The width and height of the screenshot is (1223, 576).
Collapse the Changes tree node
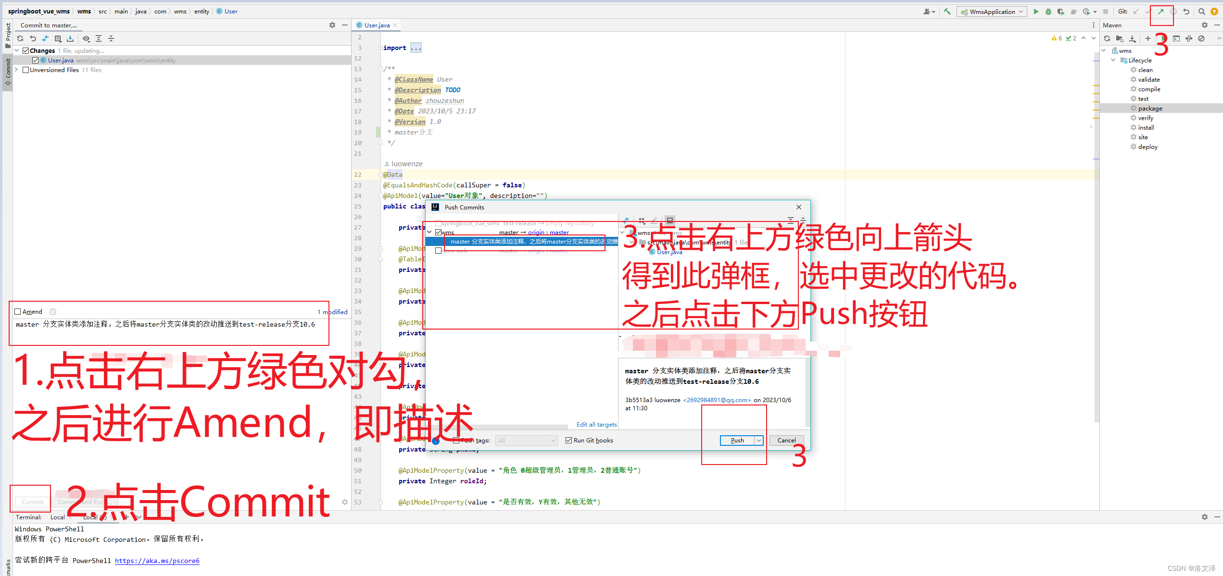click(17, 50)
